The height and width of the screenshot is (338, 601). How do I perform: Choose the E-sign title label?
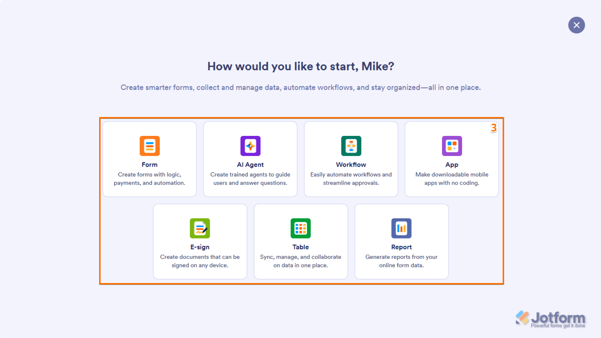coord(200,247)
